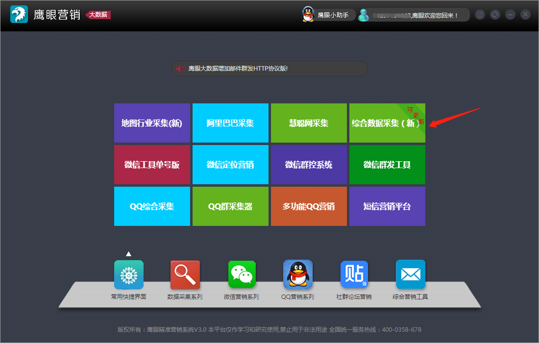Launch the 短信营销平台 tile
This screenshot has width=539, height=343.
387,206
